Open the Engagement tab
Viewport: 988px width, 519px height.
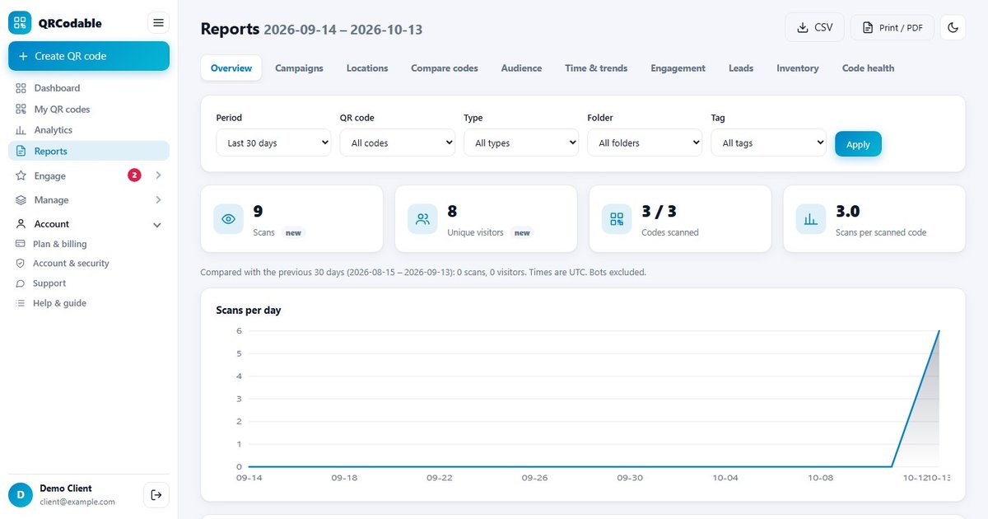pos(678,68)
